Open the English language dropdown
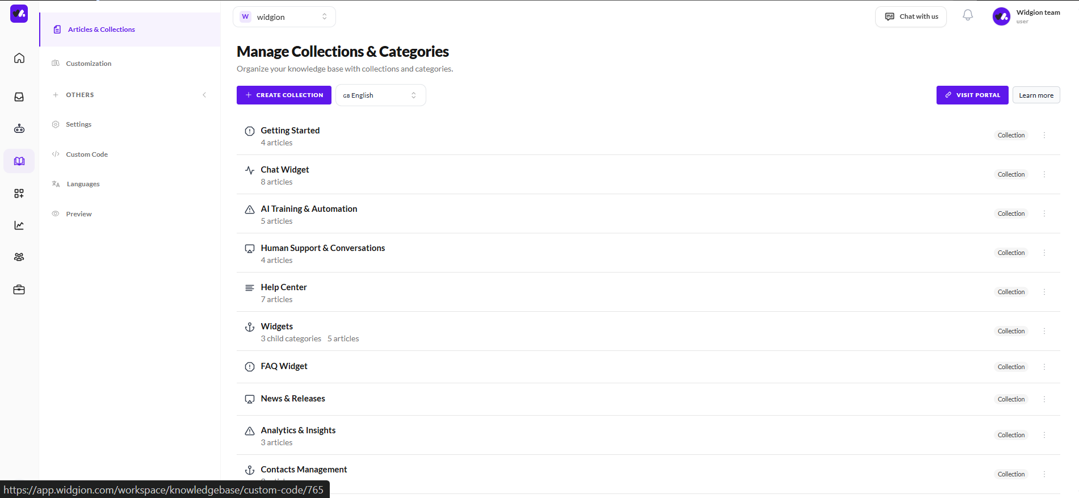The image size is (1079, 498). (380, 95)
